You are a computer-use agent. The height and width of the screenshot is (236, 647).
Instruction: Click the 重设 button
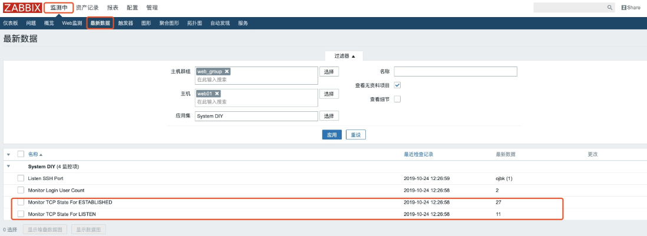(x=356, y=135)
